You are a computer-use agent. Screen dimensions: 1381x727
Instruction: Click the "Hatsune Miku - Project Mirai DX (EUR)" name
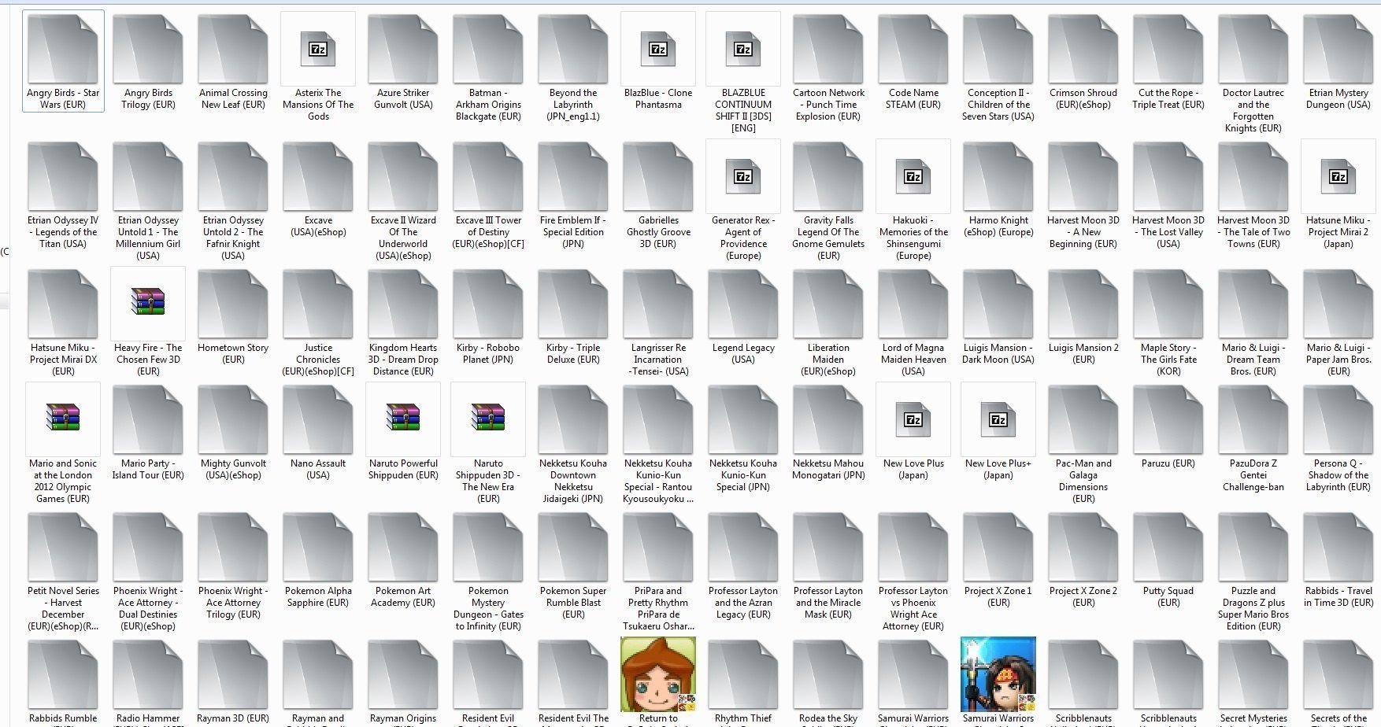(63, 360)
